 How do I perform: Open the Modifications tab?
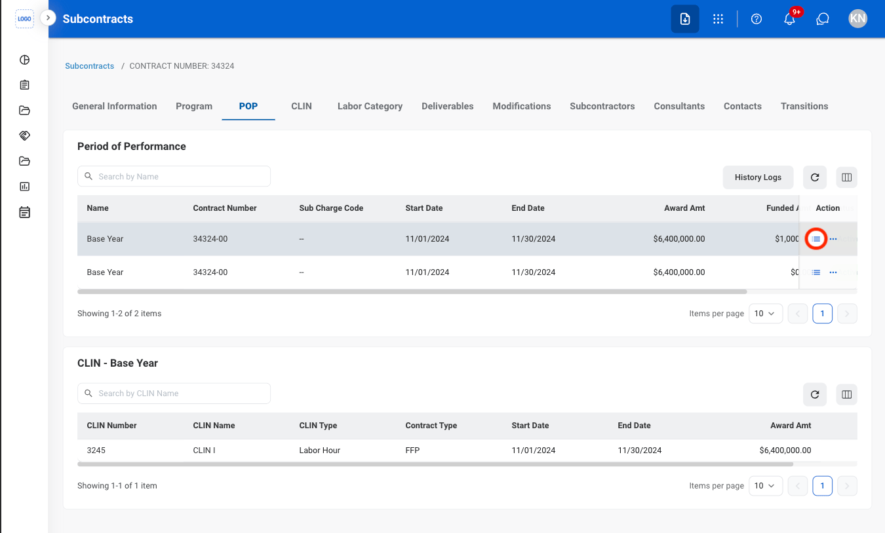click(x=522, y=106)
